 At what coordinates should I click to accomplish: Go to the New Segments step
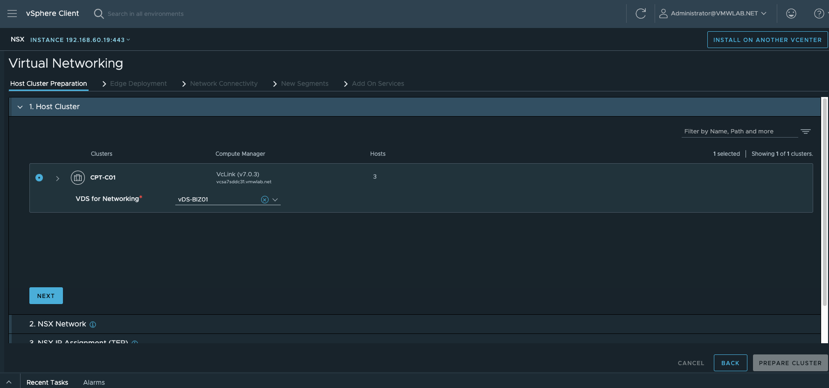pyautogui.click(x=305, y=83)
